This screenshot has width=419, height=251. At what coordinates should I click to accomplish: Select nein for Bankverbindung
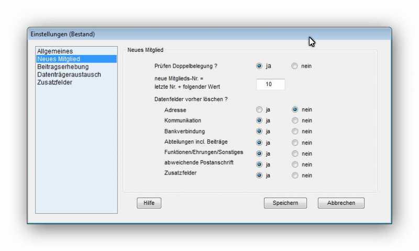(295, 132)
